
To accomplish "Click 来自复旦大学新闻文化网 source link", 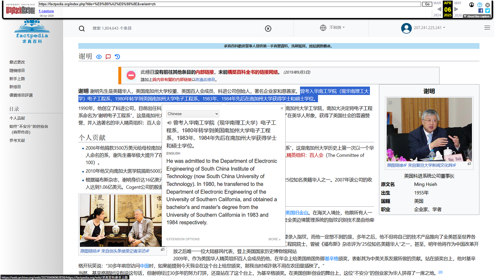I will click(431, 165).
